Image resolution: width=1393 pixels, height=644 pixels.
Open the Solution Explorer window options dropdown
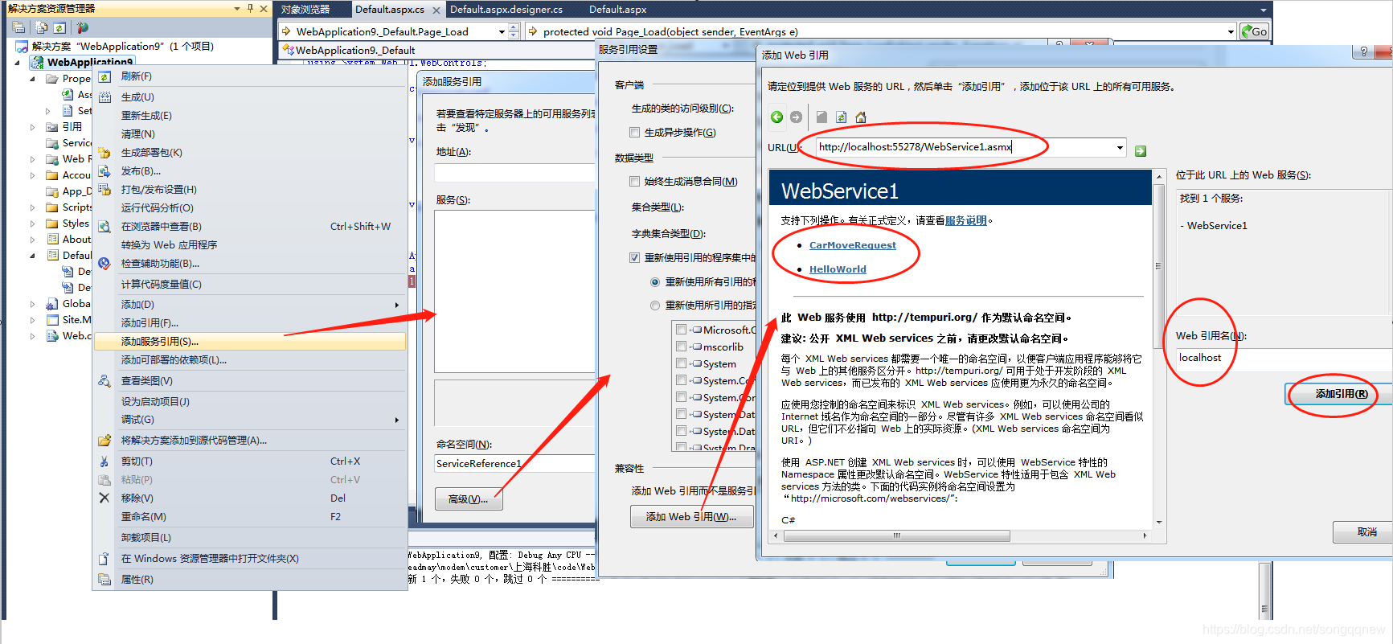(x=237, y=9)
